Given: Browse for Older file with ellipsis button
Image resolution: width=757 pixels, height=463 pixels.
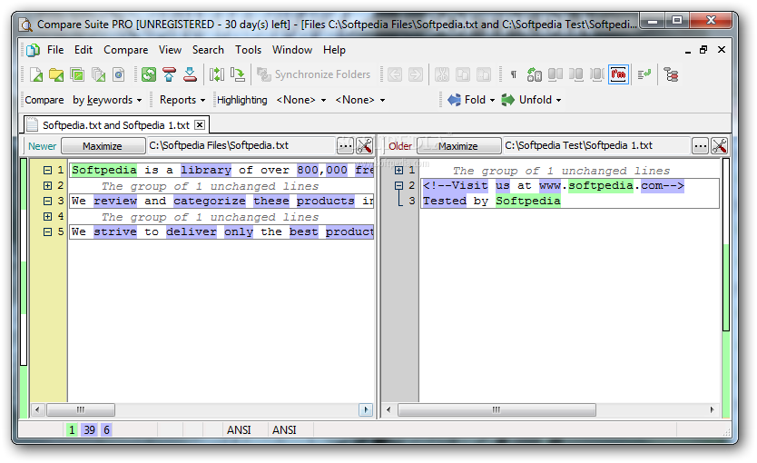Looking at the screenshot, I should pos(700,146).
